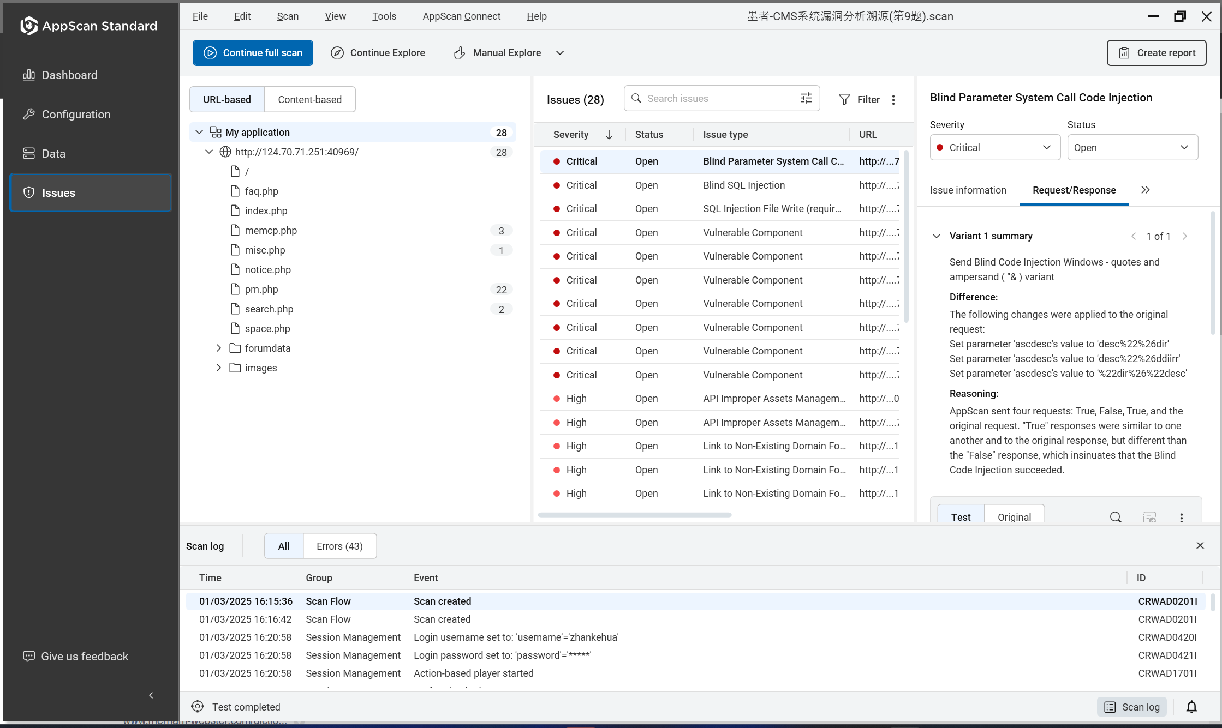
Task: Open the issues list more options menu
Action: pyautogui.click(x=893, y=100)
